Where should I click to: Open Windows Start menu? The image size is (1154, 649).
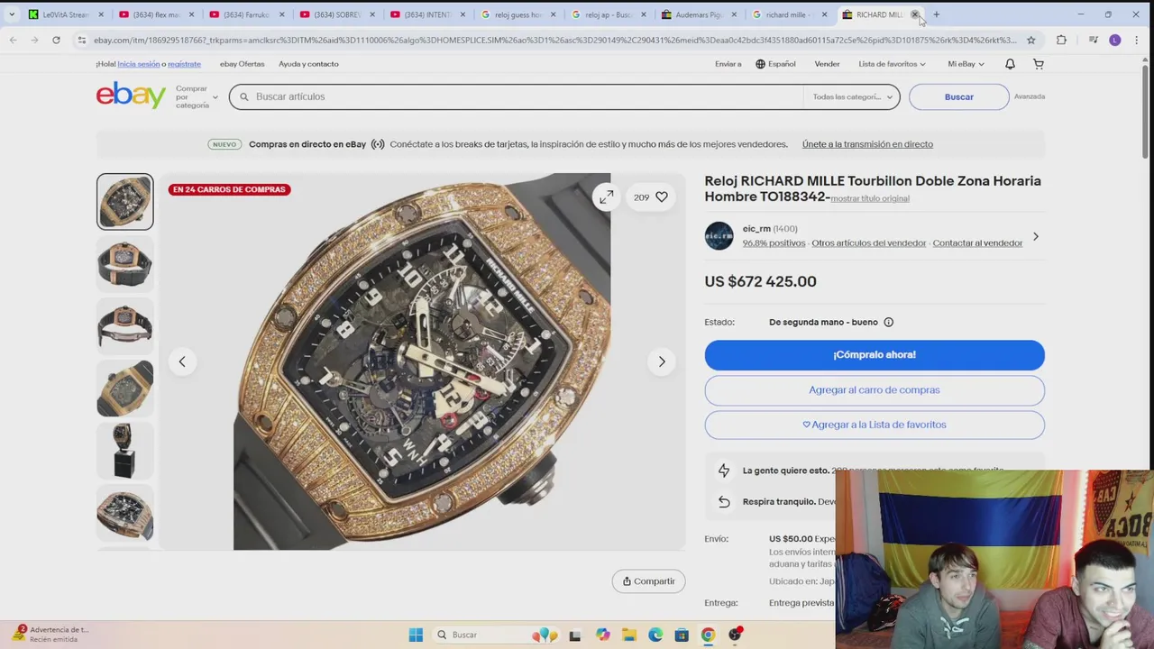tap(416, 635)
